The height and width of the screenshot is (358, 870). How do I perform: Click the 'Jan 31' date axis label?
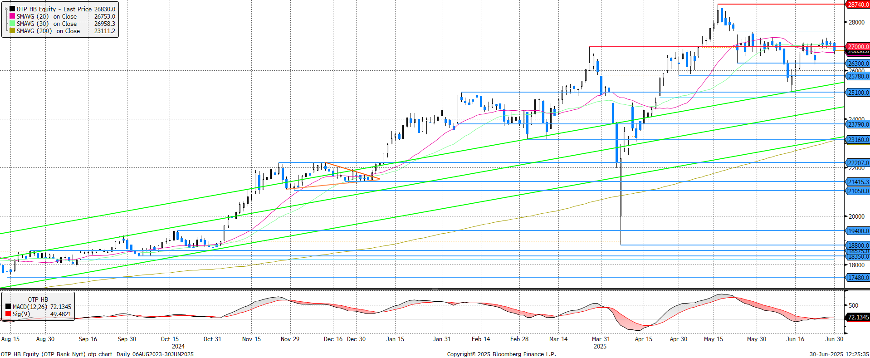tap(442, 339)
